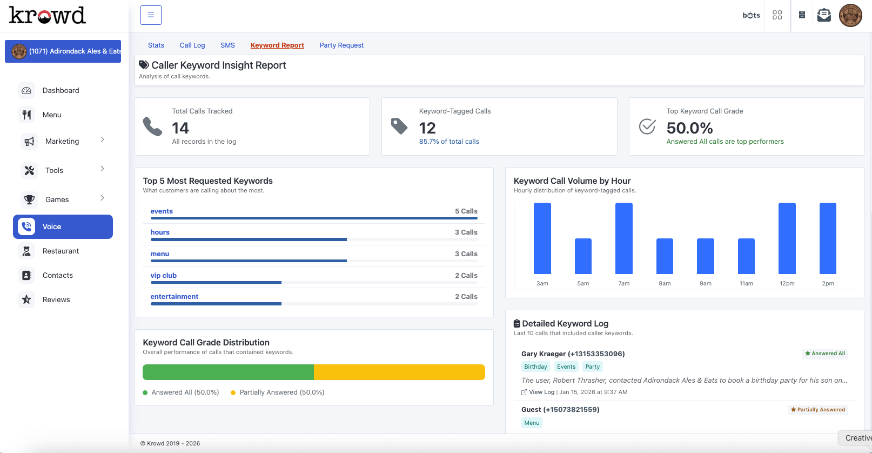Screen dimensions: 872x453
Task: Click the Reviews star icon
Action: [x=26, y=299]
